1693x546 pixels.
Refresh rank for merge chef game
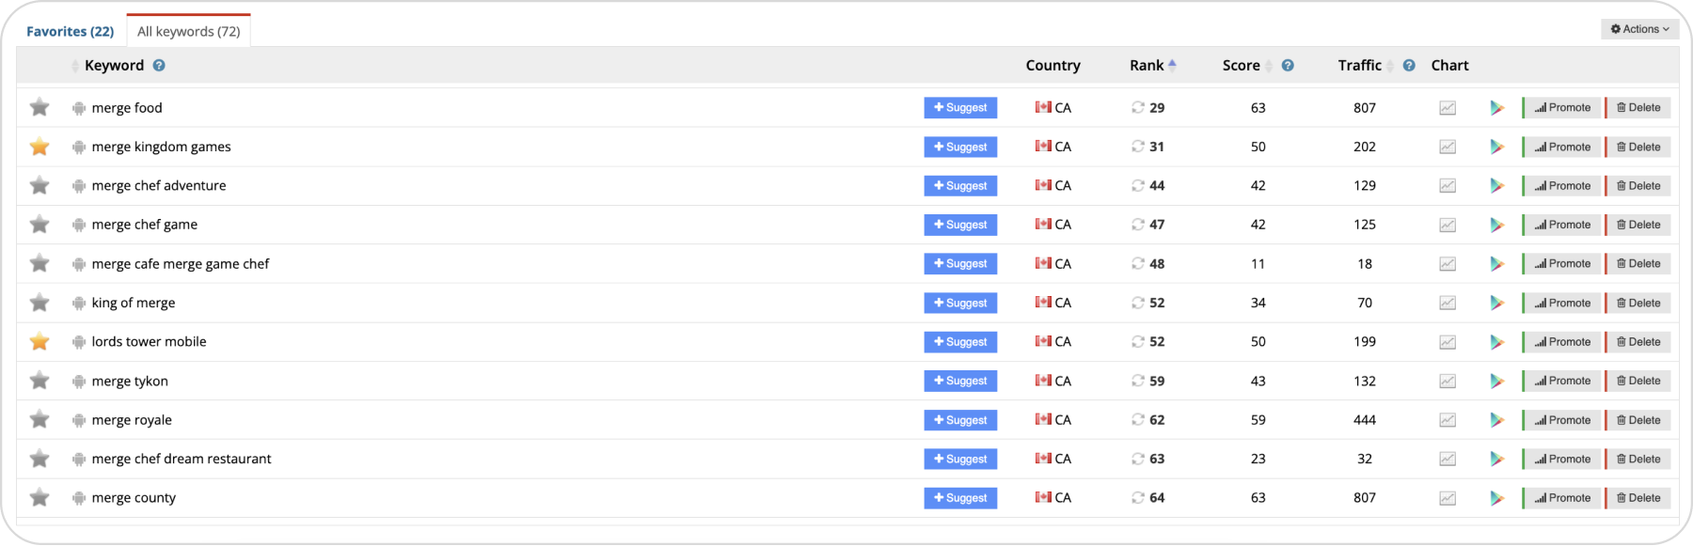point(1137,225)
